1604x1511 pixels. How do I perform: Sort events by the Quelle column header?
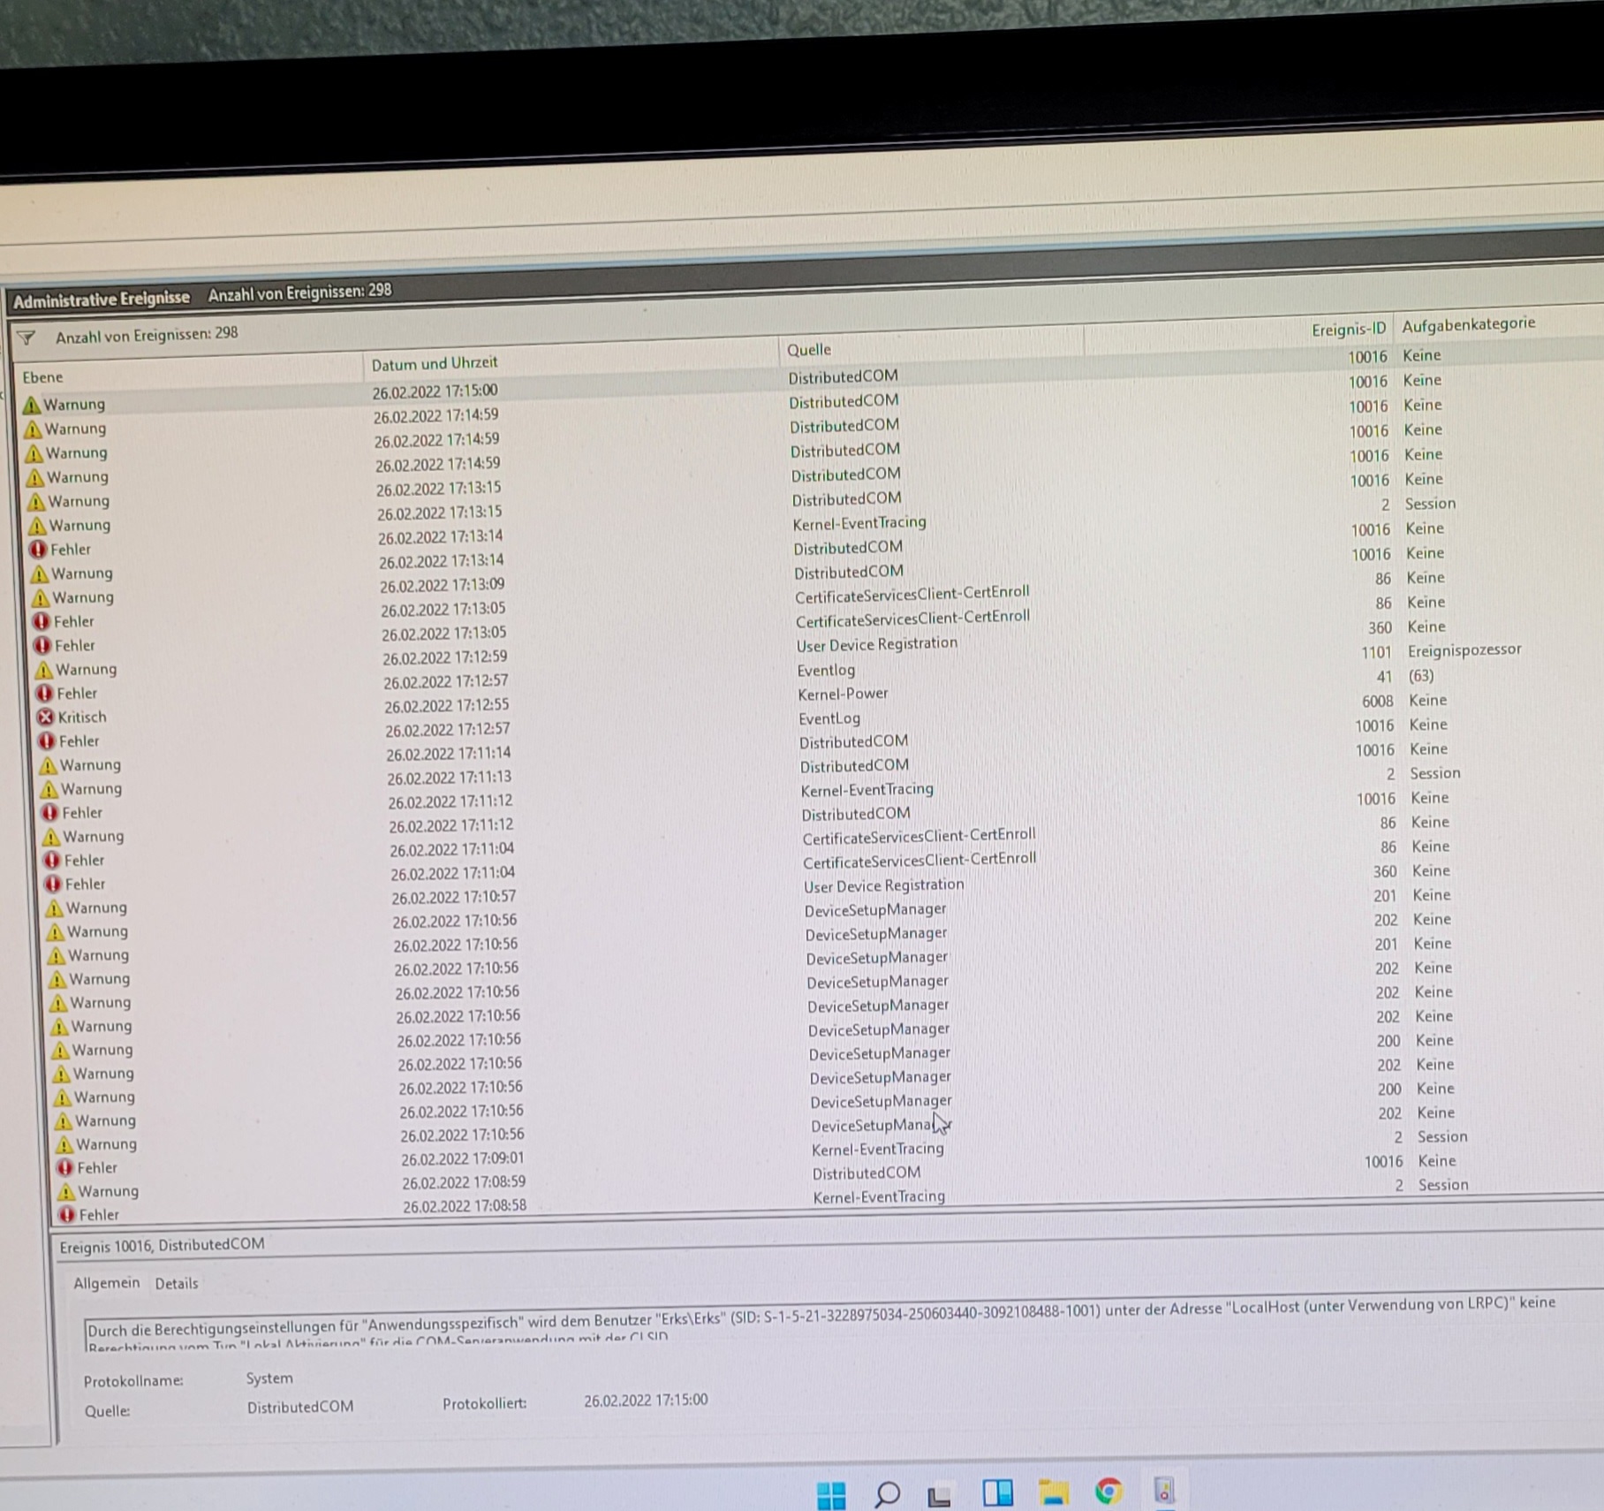click(x=809, y=349)
